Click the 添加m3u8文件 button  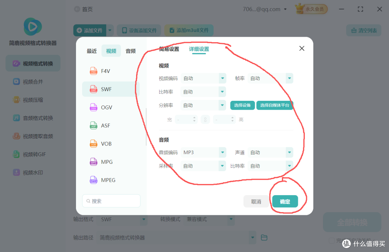(189, 30)
